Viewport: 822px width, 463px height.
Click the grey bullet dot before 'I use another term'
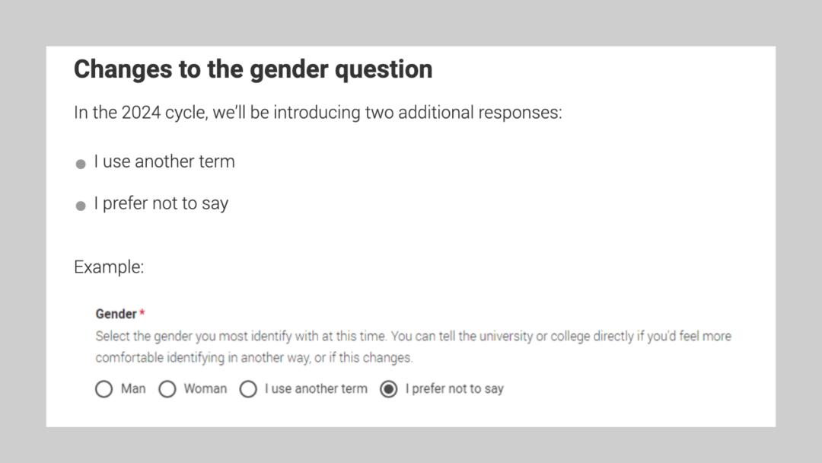81,164
